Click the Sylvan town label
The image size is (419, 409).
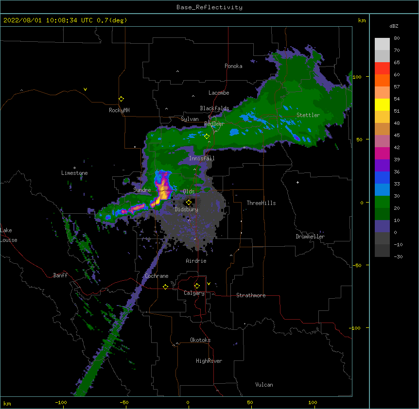[190, 119]
